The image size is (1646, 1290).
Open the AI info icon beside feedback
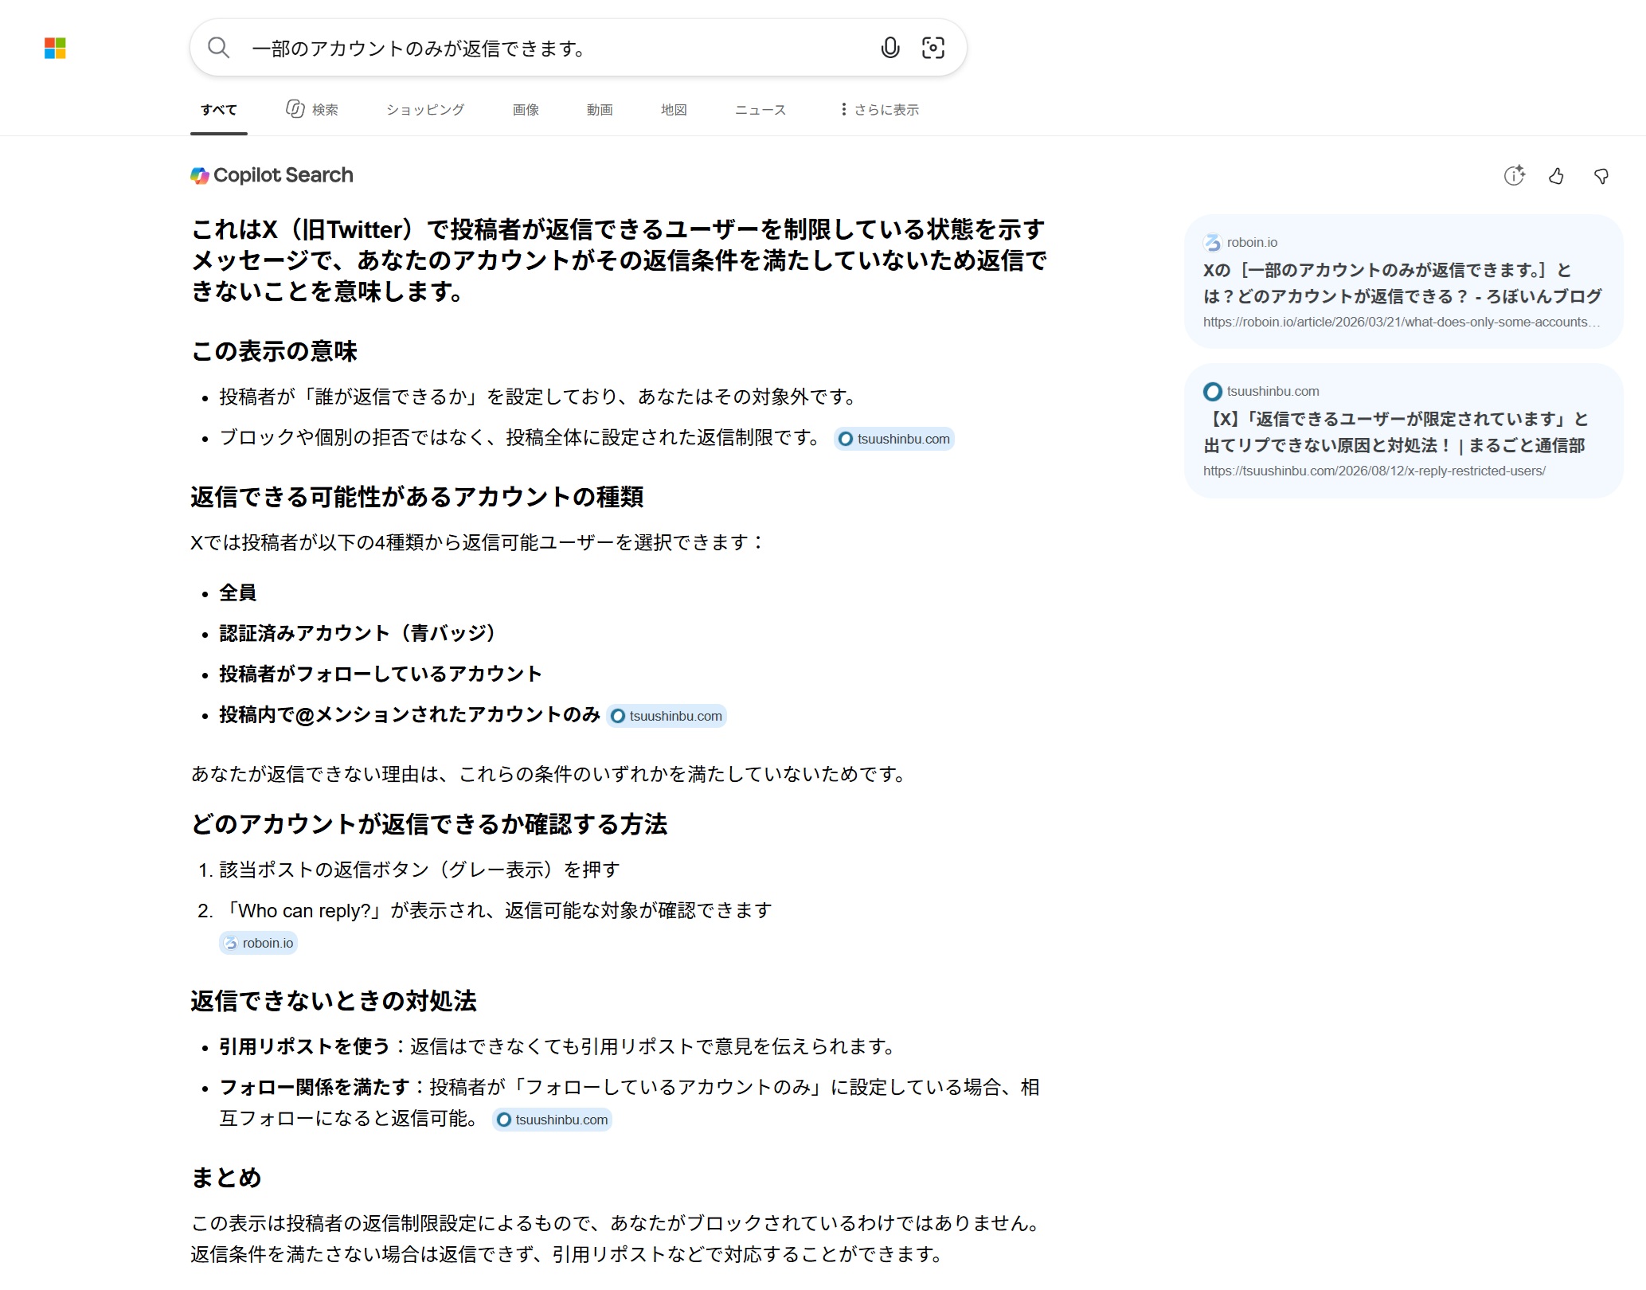(x=1514, y=175)
